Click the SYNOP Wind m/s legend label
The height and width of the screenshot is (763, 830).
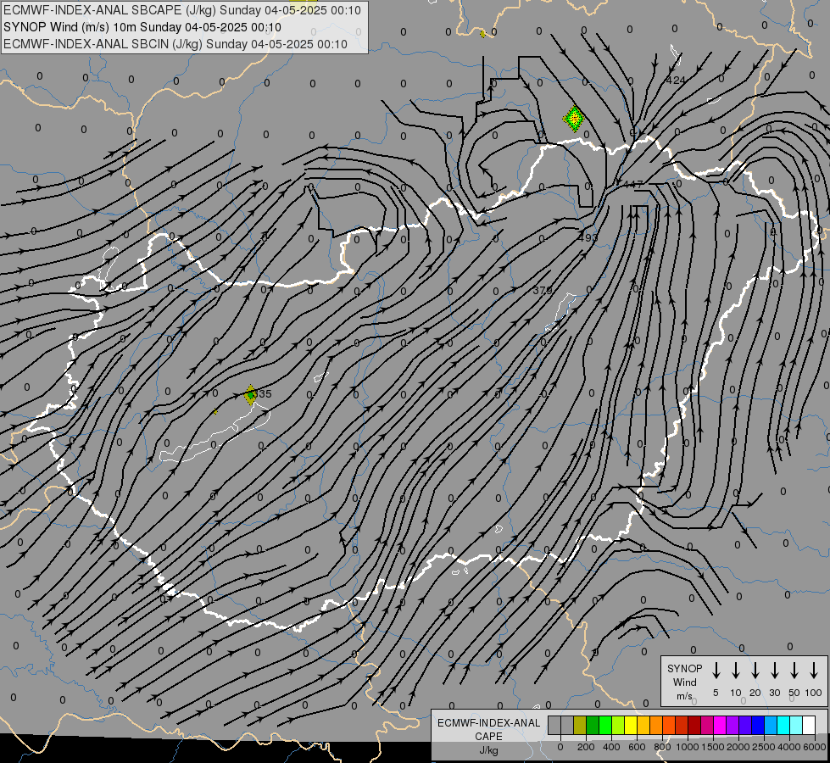(x=684, y=682)
